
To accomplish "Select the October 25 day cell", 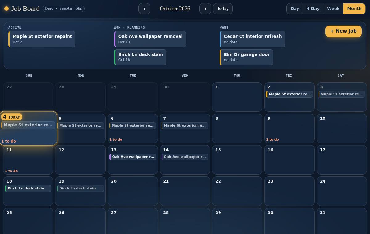I will (x=28, y=221).
